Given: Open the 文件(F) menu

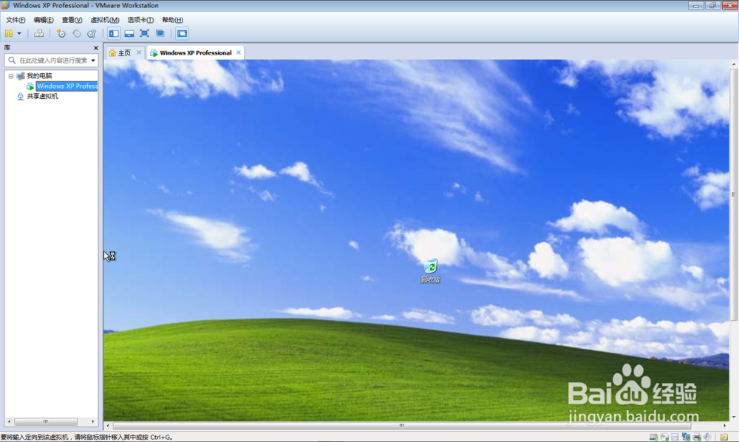Looking at the screenshot, I should [x=16, y=20].
